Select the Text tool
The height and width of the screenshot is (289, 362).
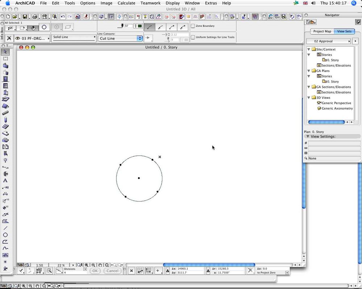[x=5, y=180]
